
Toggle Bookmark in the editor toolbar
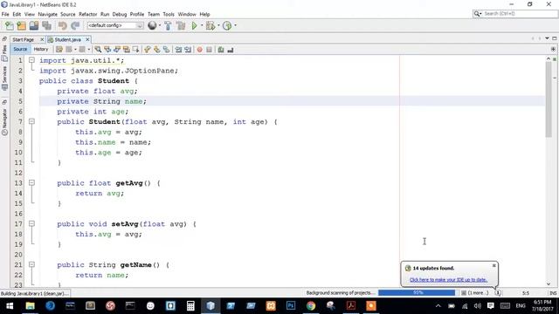click(x=167, y=50)
